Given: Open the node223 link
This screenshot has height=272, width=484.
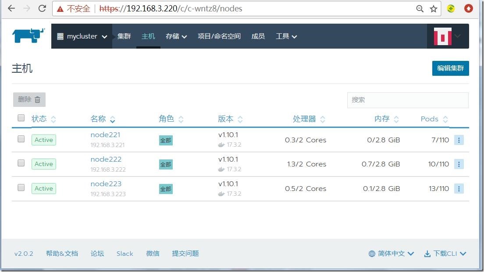Looking at the screenshot, I should 106,184.
